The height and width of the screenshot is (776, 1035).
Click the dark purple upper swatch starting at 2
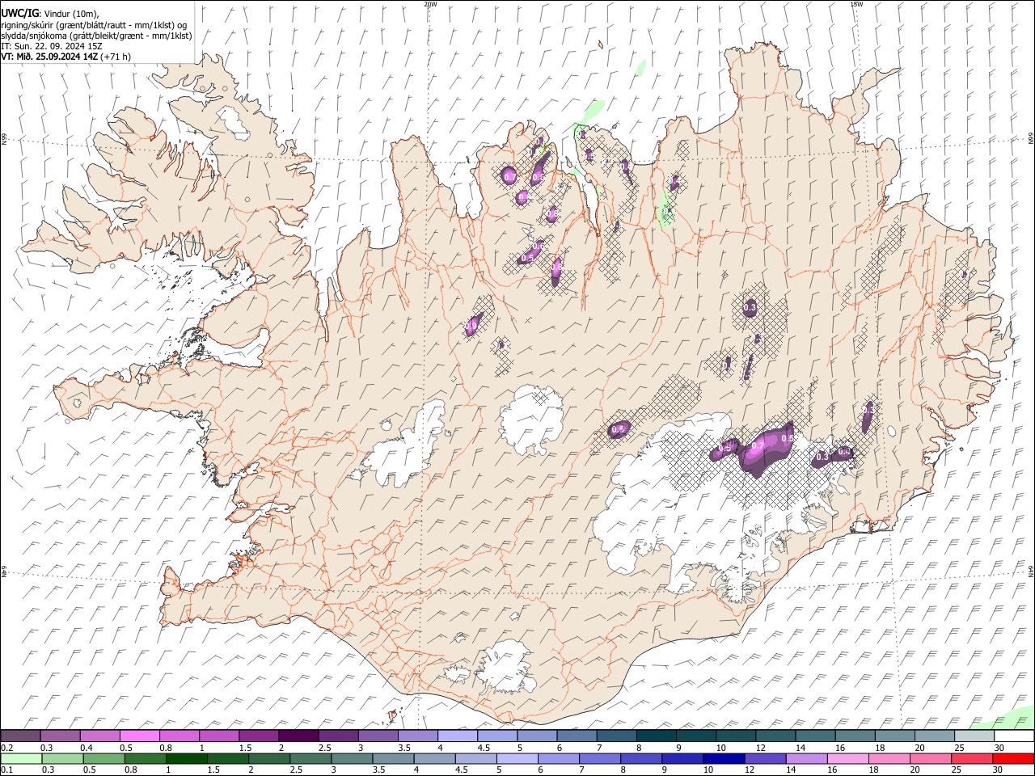point(298,736)
